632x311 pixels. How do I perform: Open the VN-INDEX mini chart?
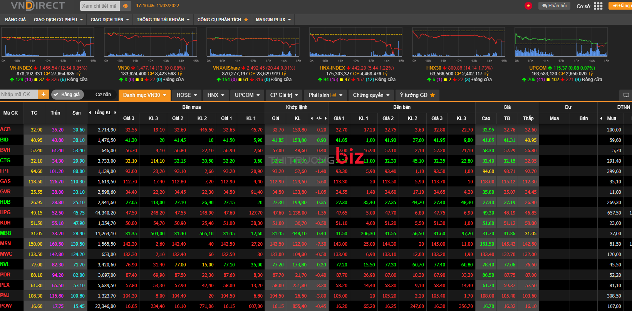tap(48, 42)
